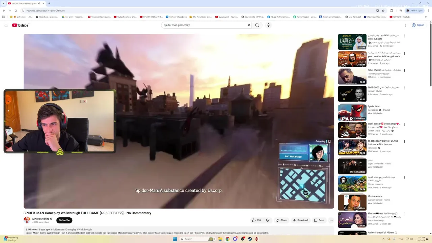
Task: Reload the current page
Action: click(x=16, y=10)
